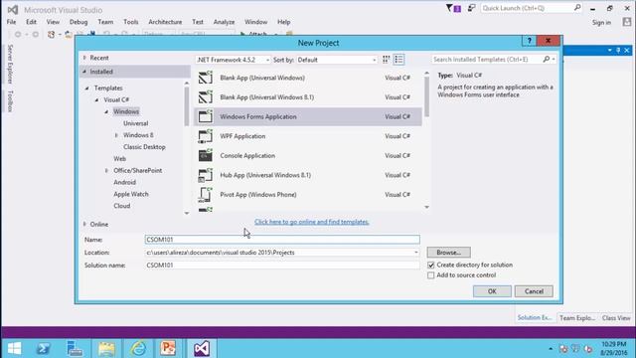Click the search magnifier in template search box
636x358 pixels.
coord(547,60)
